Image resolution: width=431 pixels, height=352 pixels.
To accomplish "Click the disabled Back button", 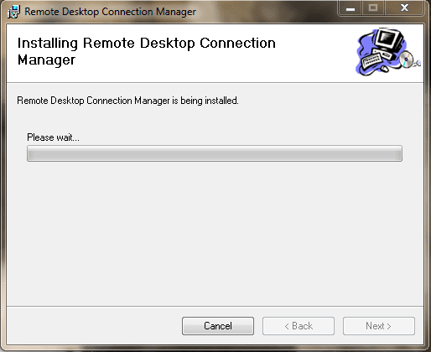I will [x=299, y=326].
